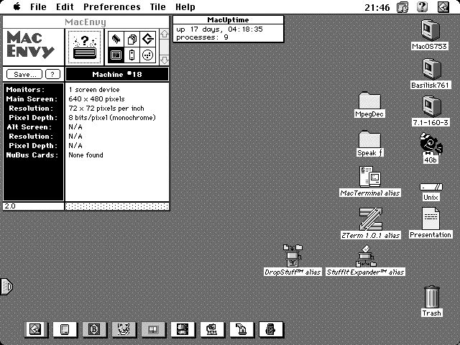The image size is (460, 345).
Task: Click the question mark help button
Action: [x=52, y=74]
